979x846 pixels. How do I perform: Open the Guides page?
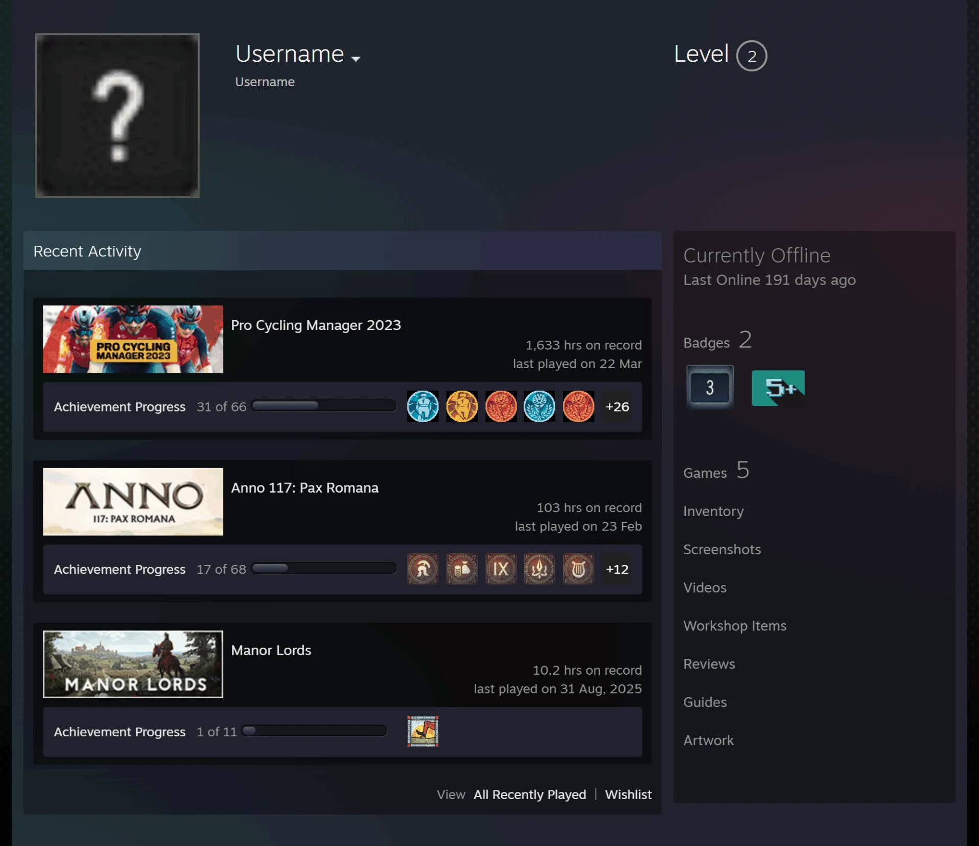pos(705,702)
